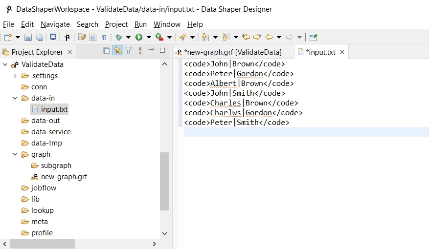429x249 pixels.
Task: Open the Debug dropdown arrow
Action: (x=128, y=37)
